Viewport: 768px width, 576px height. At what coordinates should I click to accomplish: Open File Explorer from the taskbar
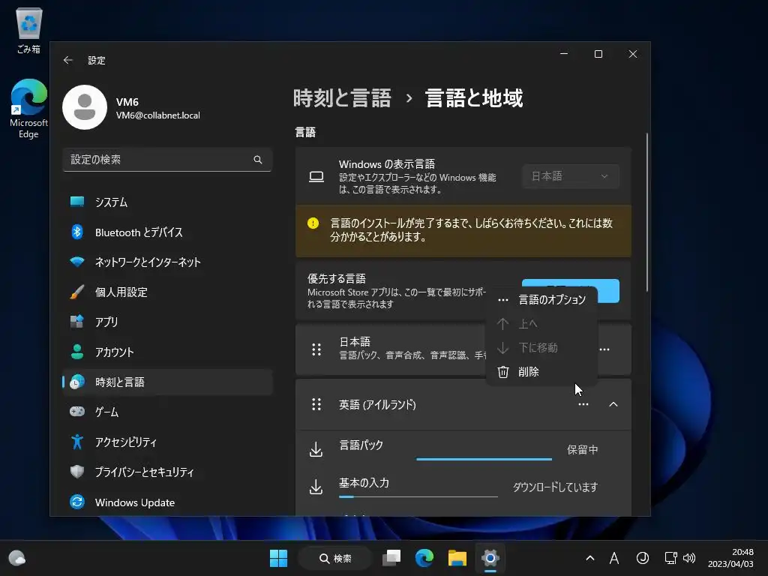pyautogui.click(x=457, y=558)
